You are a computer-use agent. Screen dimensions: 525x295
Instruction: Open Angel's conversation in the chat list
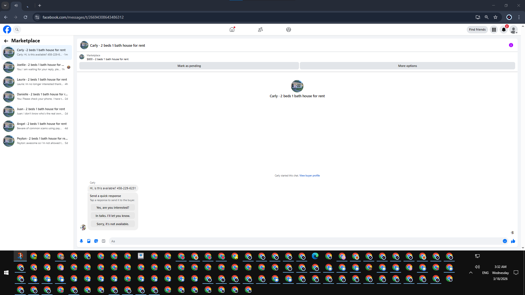[x=37, y=126]
